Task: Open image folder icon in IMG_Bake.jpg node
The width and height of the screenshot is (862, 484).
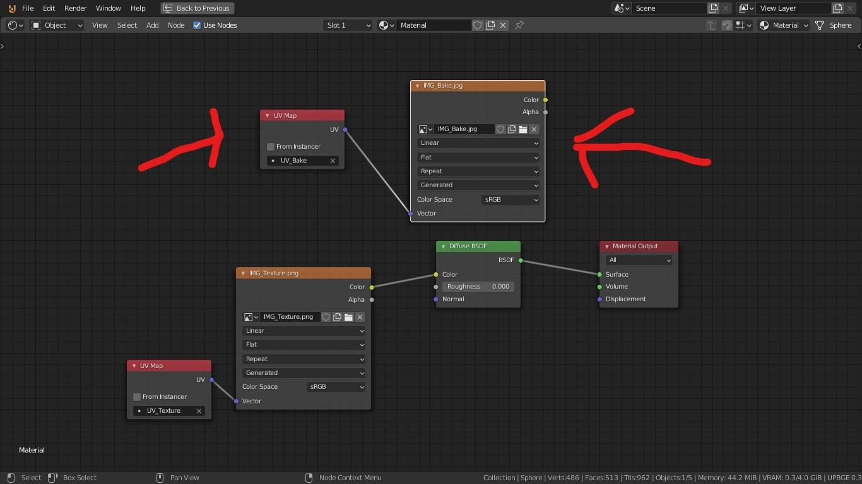Action: pyautogui.click(x=523, y=129)
